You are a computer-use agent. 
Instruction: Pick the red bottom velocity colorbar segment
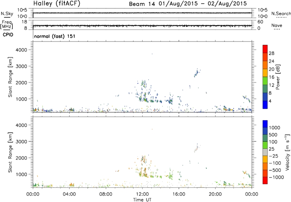click(265, 180)
